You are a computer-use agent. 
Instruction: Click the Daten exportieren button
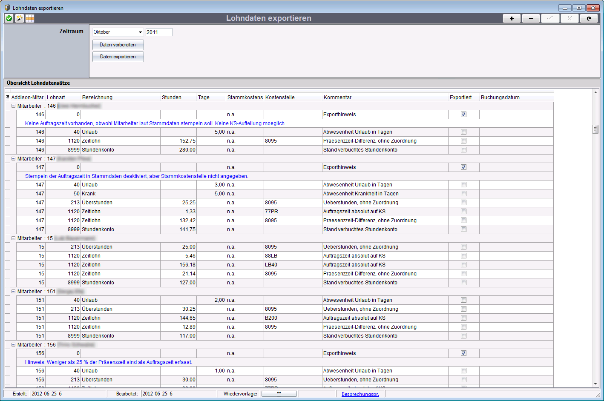point(118,57)
